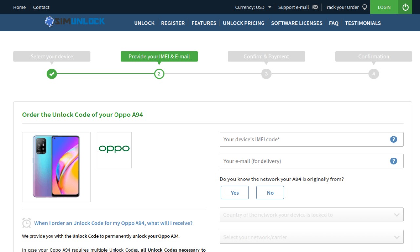Screen dimensions: 420x252
Task: Click the Home link in the top bar
Action: coord(19,7)
